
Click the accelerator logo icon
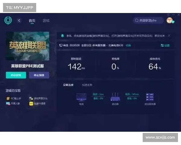(x=8, y=20)
